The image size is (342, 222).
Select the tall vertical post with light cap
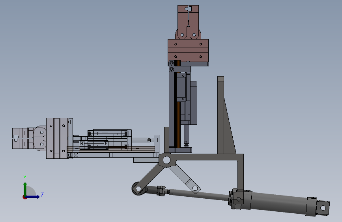pos(221,115)
